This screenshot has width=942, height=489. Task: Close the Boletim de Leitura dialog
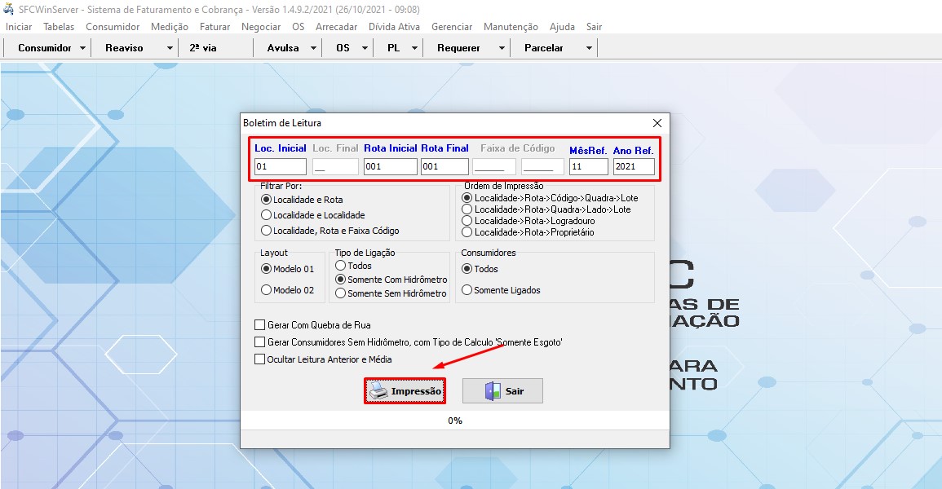pyautogui.click(x=657, y=123)
